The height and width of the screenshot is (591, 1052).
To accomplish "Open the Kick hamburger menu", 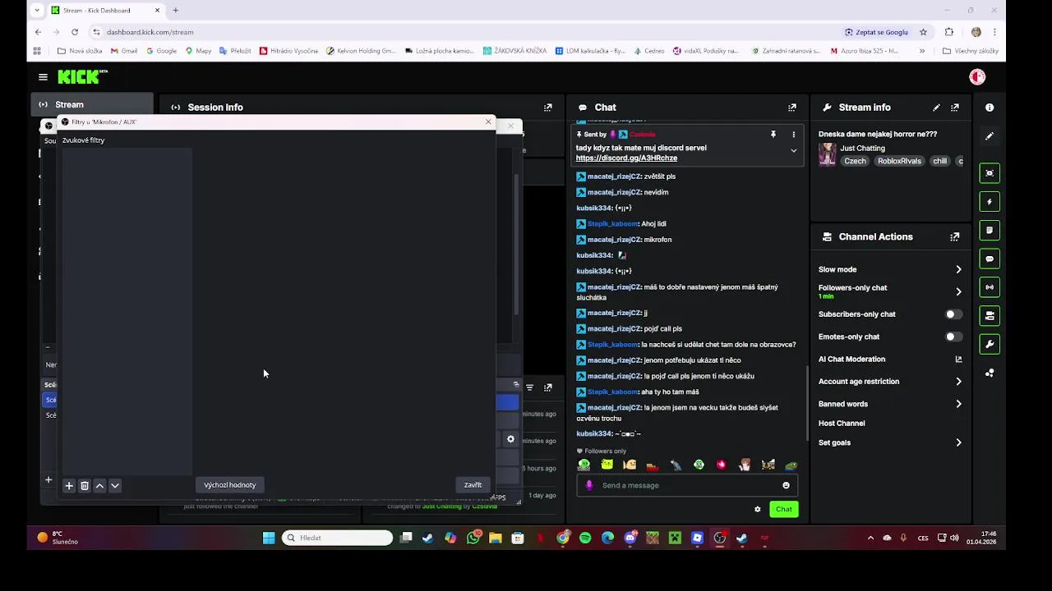I will tap(43, 77).
